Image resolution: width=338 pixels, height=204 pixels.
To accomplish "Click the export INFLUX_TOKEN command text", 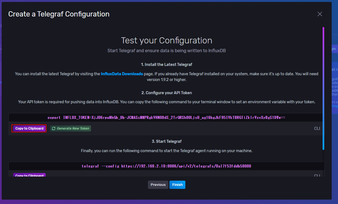I will pos(166,118).
